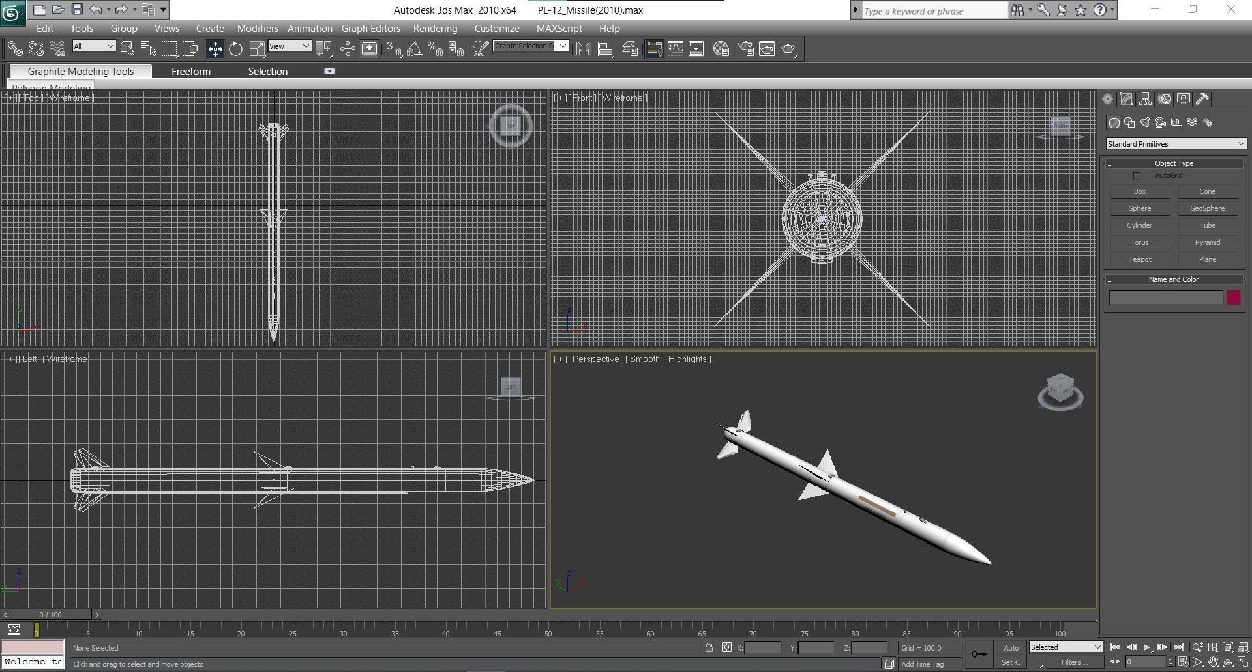
Task: Click the Render Production teapot icon
Action: tap(788, 49)
